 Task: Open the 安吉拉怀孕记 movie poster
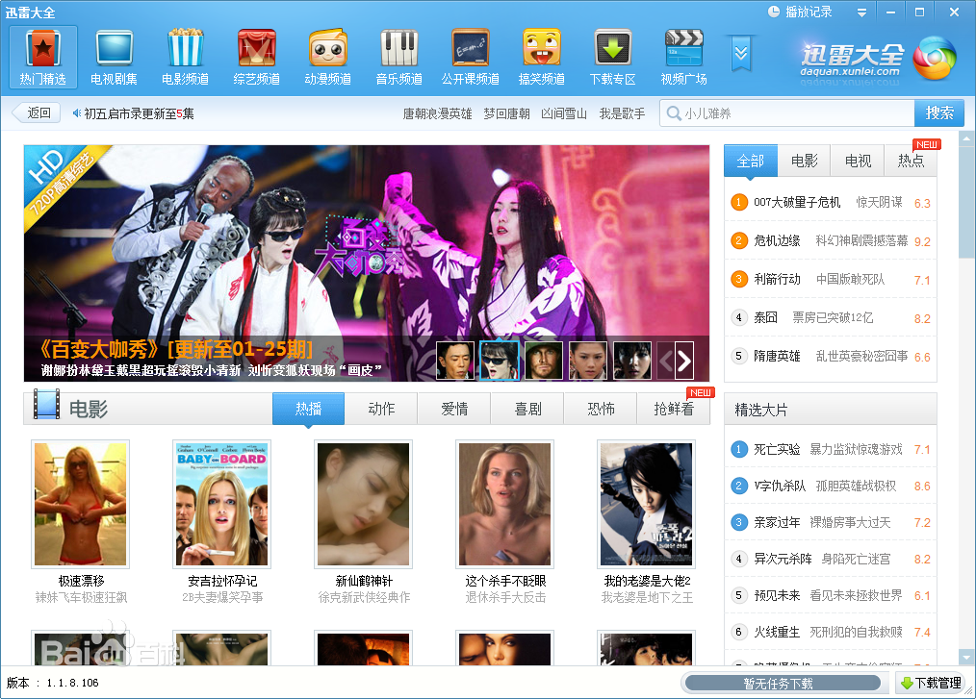[x=221, y=504]
